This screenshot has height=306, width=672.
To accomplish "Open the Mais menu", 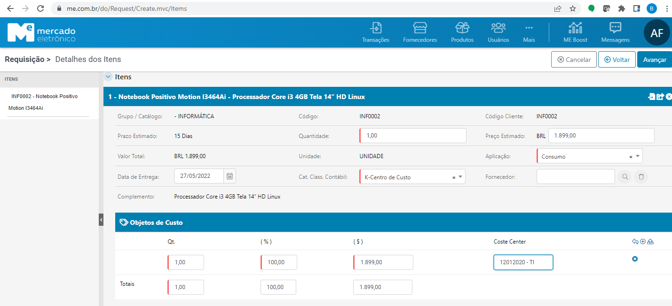I will 529,32.
